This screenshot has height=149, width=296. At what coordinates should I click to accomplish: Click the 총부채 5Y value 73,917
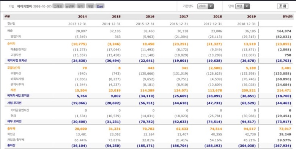pos(285,129)
